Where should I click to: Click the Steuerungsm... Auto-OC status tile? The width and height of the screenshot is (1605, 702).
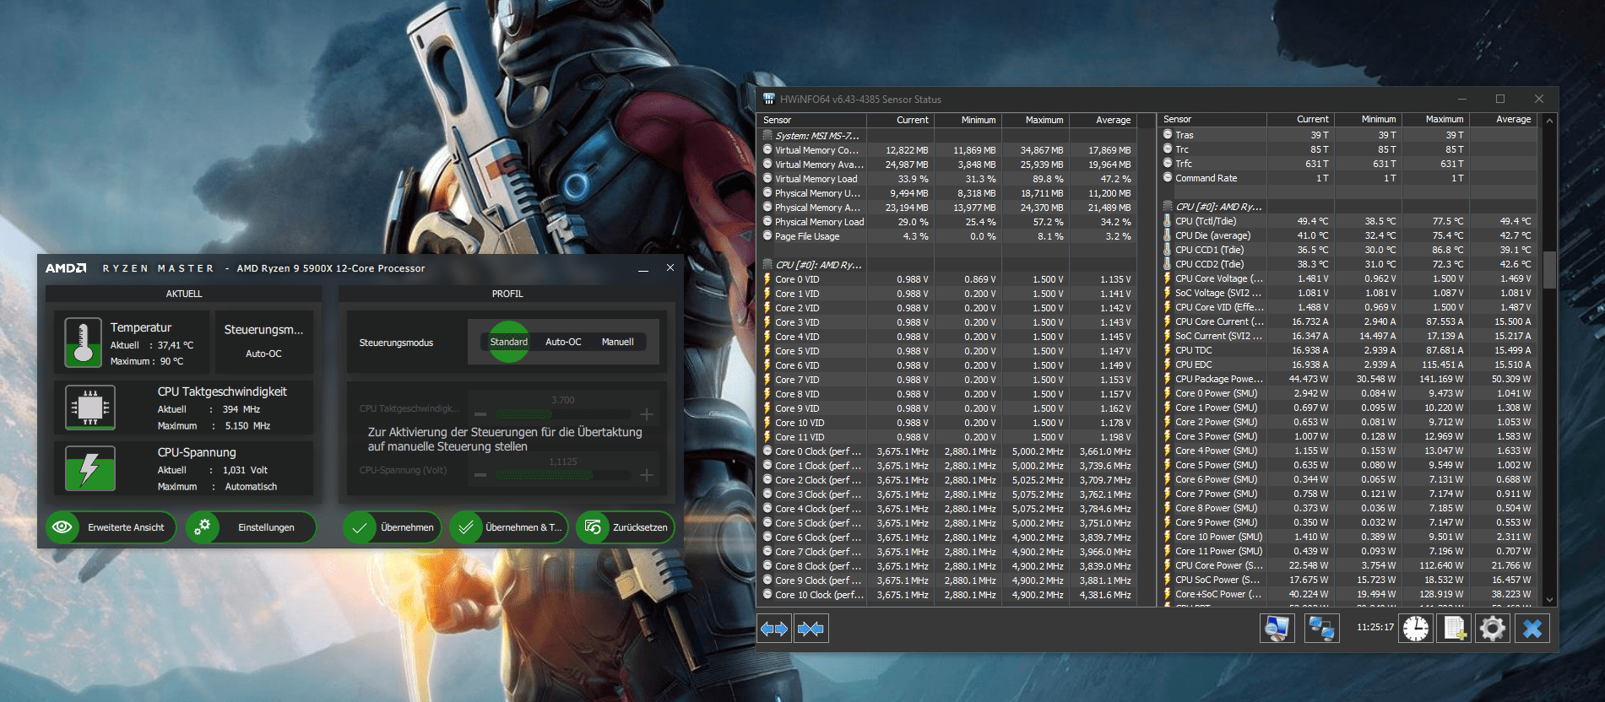[x=263, y=342]
